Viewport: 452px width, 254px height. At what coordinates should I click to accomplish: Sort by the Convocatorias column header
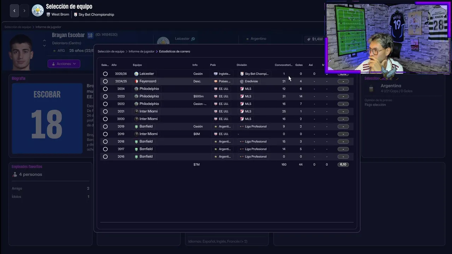284,65
